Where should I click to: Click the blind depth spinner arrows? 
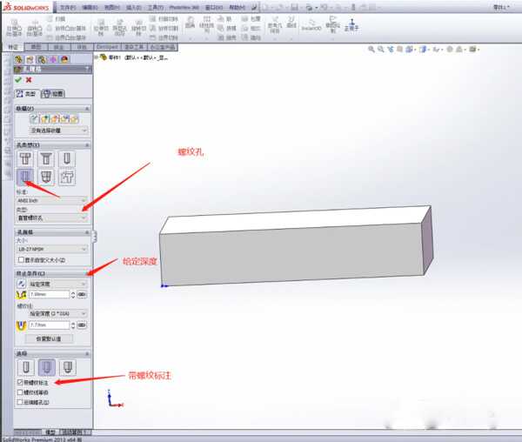pos(73,295)
